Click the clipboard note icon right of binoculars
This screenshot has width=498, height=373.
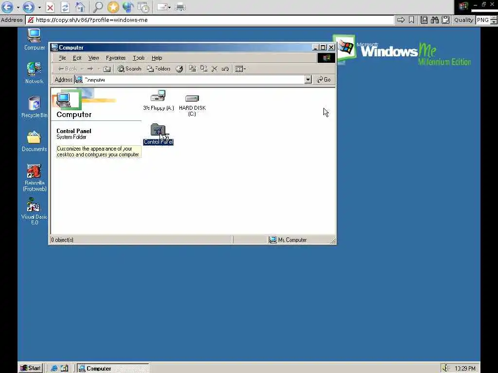pyautogui.click(x=445, y=20)
